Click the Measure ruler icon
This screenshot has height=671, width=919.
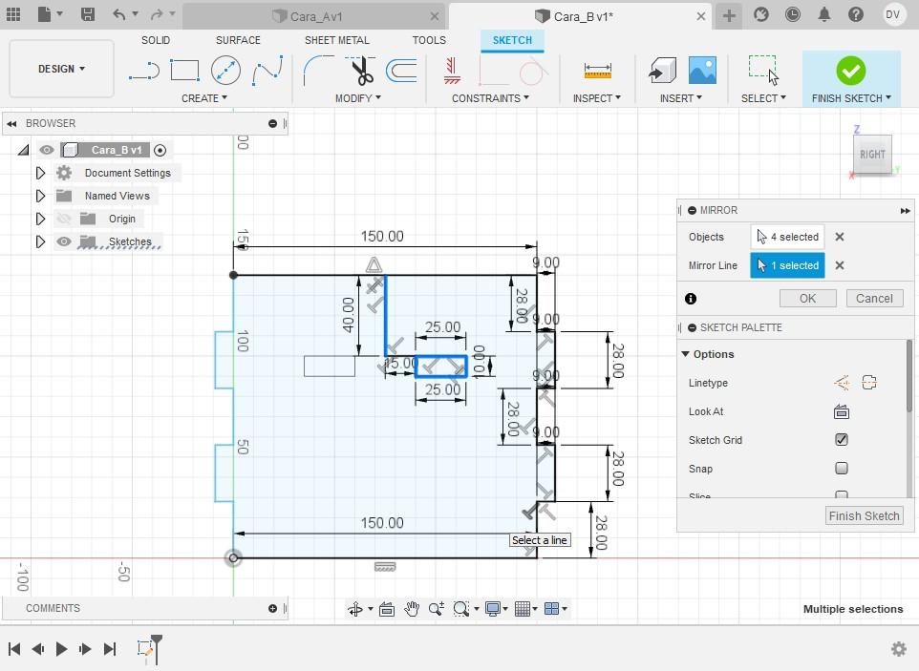tap(597, 72)
